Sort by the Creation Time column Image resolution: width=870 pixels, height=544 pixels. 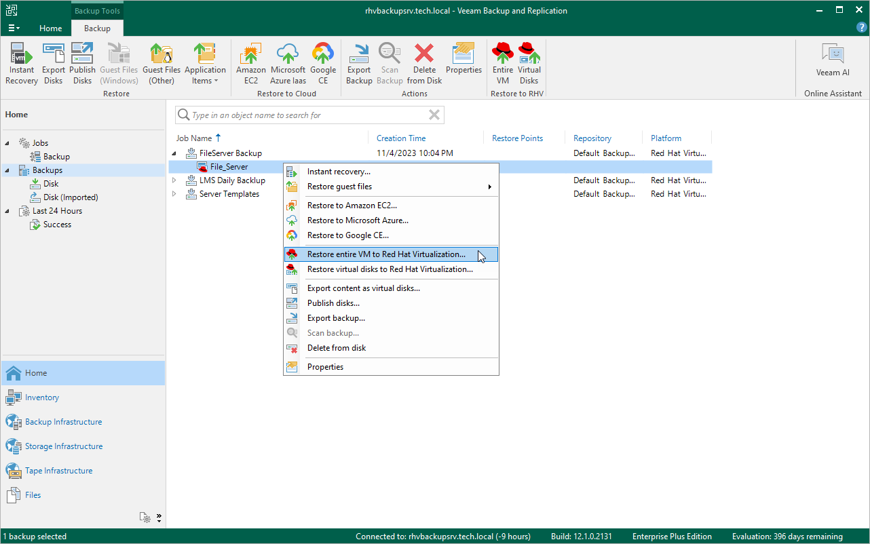pyautogui.click(x=401, y=138)
